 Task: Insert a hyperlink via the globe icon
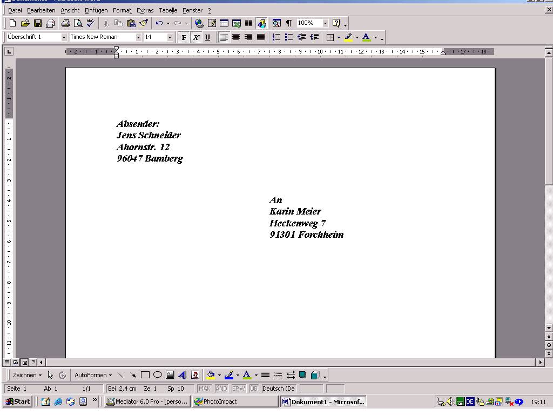tap(199, 23)
